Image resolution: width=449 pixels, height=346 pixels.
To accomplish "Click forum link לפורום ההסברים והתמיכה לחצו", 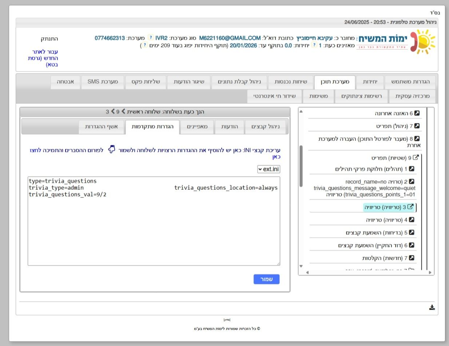I will [67, 150].
